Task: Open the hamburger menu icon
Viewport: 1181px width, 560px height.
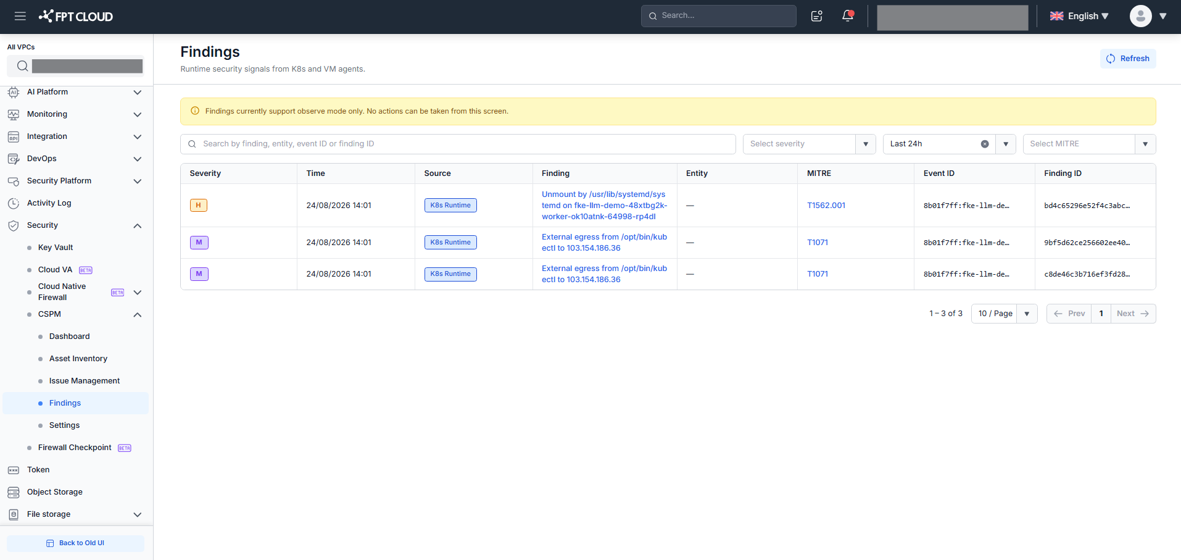Action: coord(20,16)
